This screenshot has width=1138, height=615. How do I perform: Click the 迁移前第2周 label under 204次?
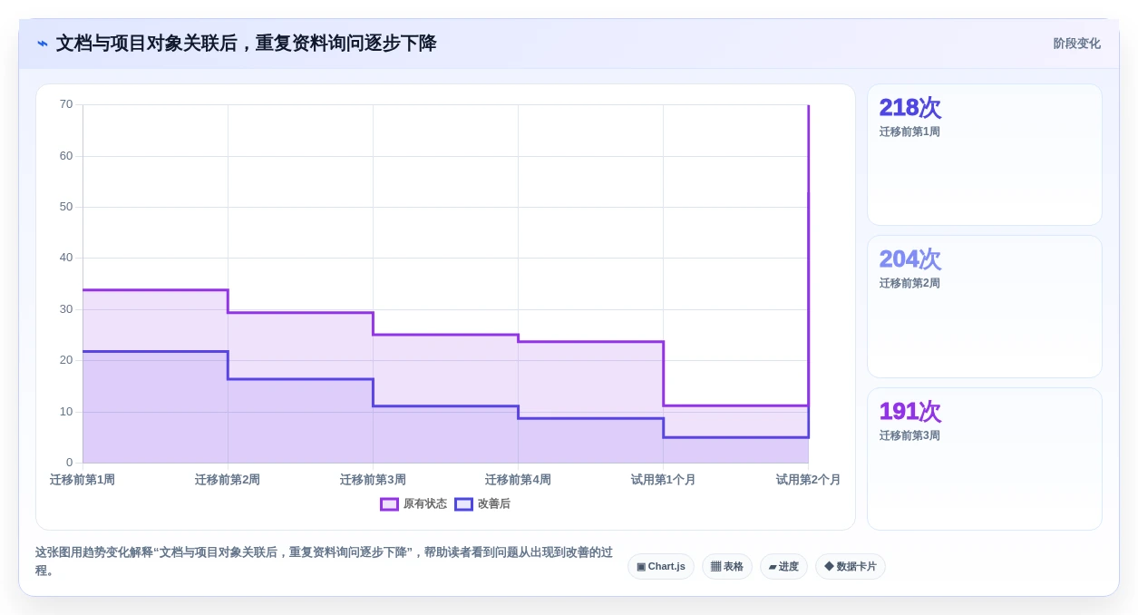(x=909, y=283)
